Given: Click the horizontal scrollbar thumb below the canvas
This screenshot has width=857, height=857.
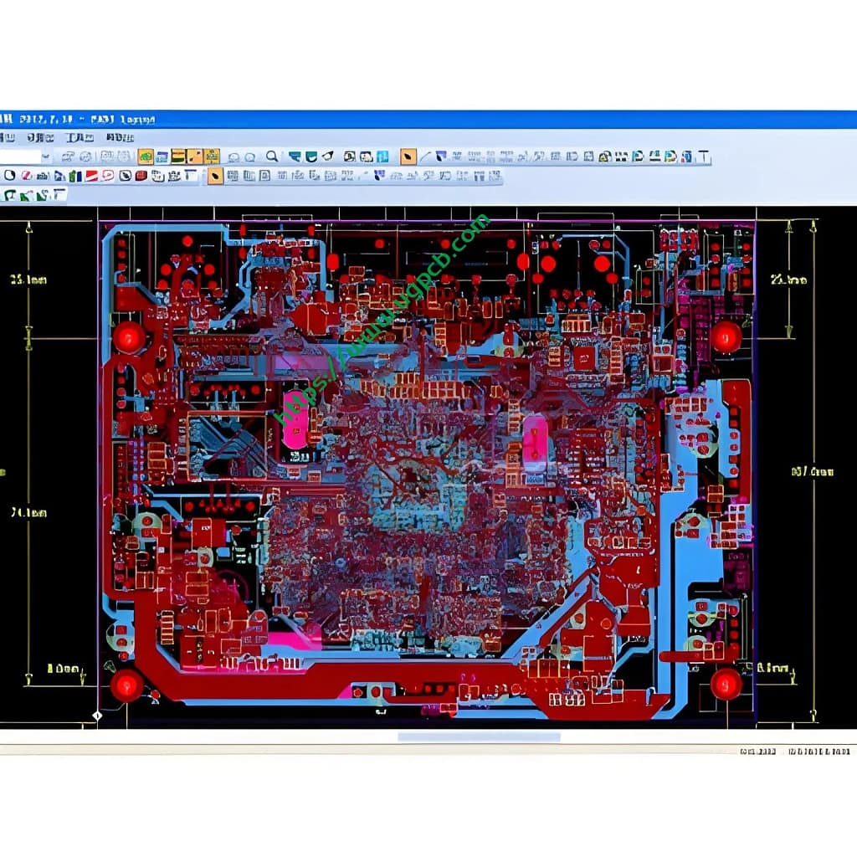Looking at the screenshot, I should (478, 737).
